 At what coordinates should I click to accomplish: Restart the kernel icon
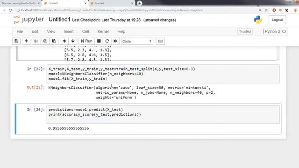pyautogui.click(x=107, y=41)
